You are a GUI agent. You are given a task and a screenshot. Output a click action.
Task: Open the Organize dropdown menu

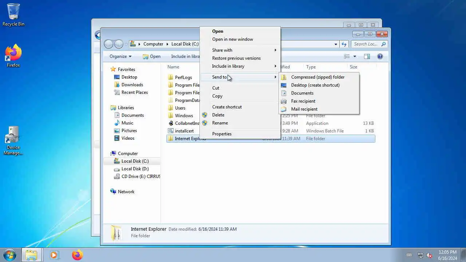[121, 56]
